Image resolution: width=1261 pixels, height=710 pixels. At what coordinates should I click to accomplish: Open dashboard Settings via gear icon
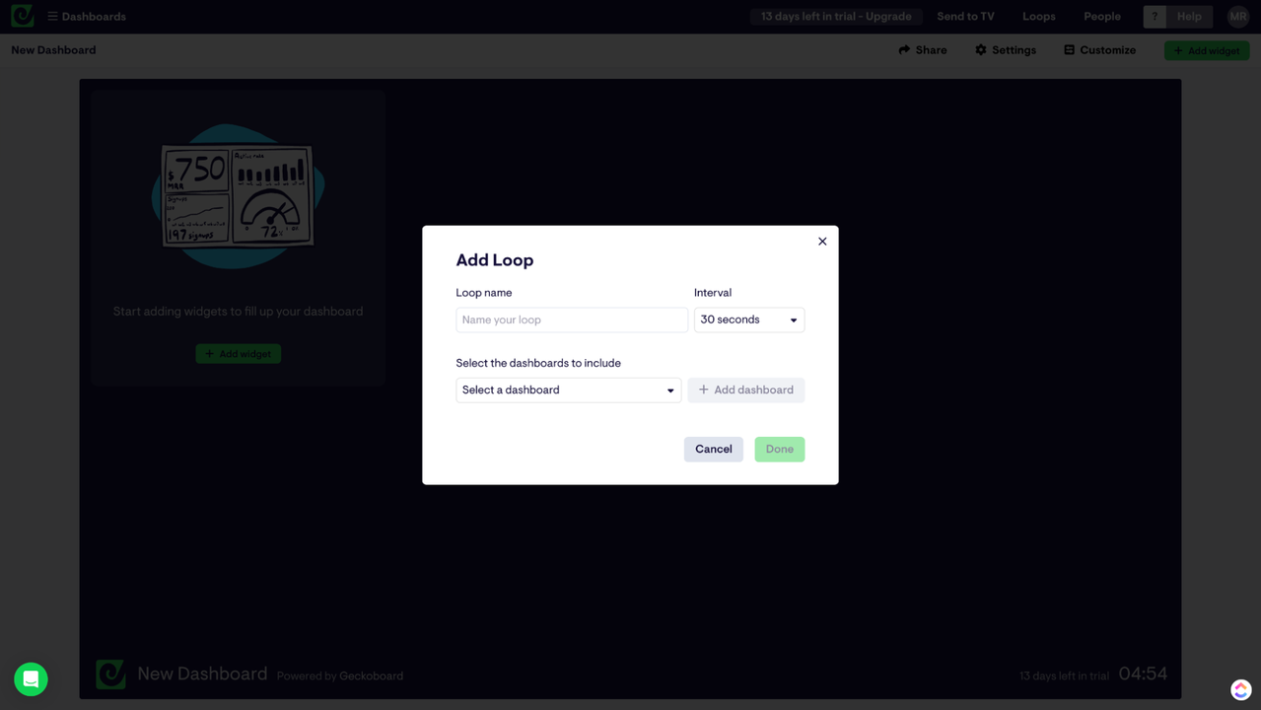[x=980, y=49]
